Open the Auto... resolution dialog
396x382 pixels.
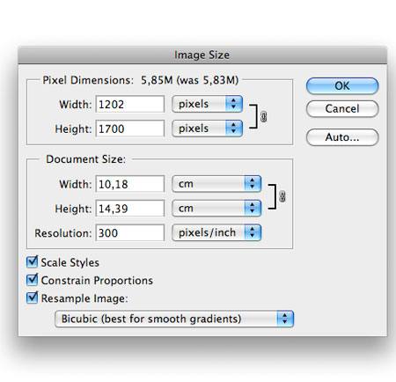(x=342, y=137)
